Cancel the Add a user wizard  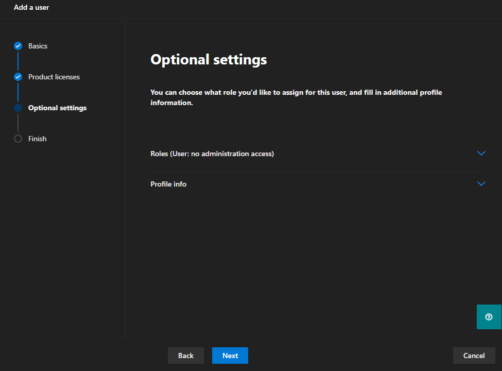[x=474, y=356]
